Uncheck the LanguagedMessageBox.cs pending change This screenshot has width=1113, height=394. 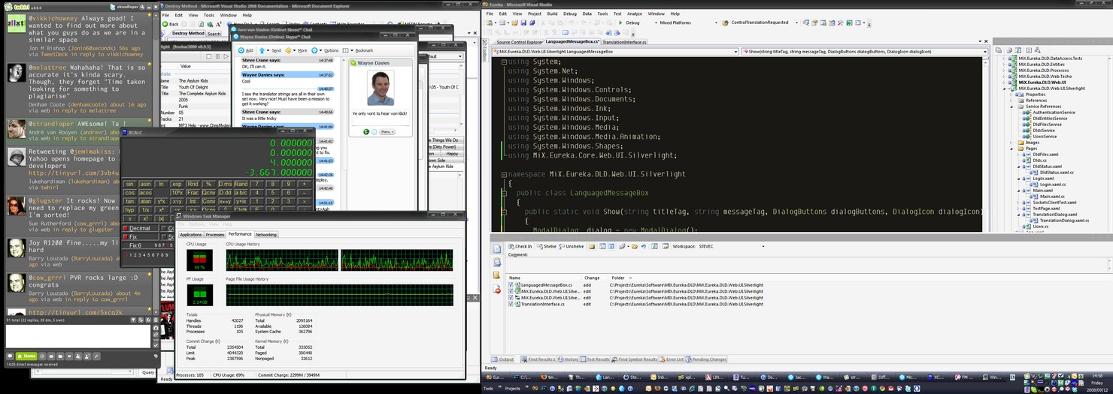(x=511, y=285)
